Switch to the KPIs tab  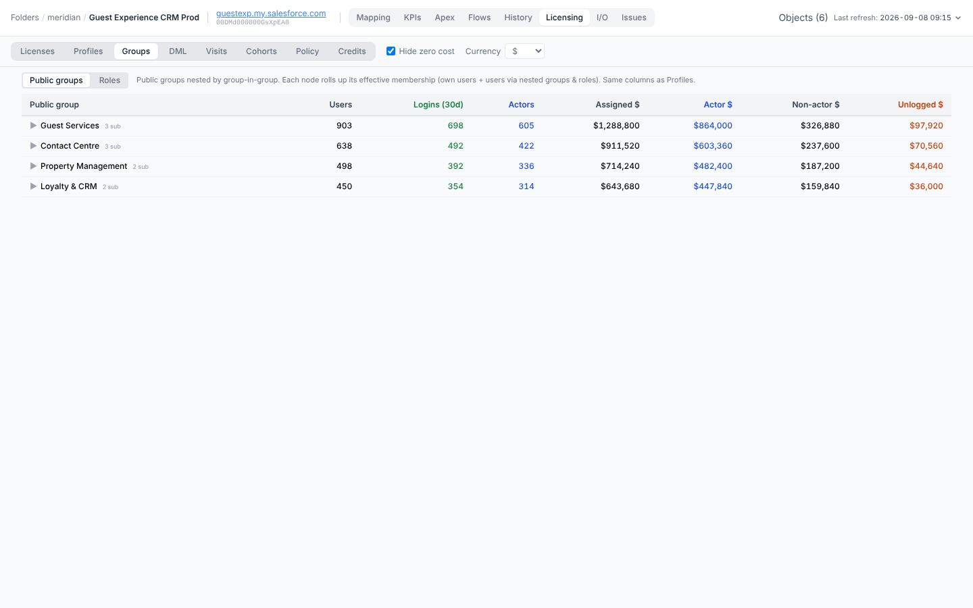pyautogui.click(x=412, y=18)
